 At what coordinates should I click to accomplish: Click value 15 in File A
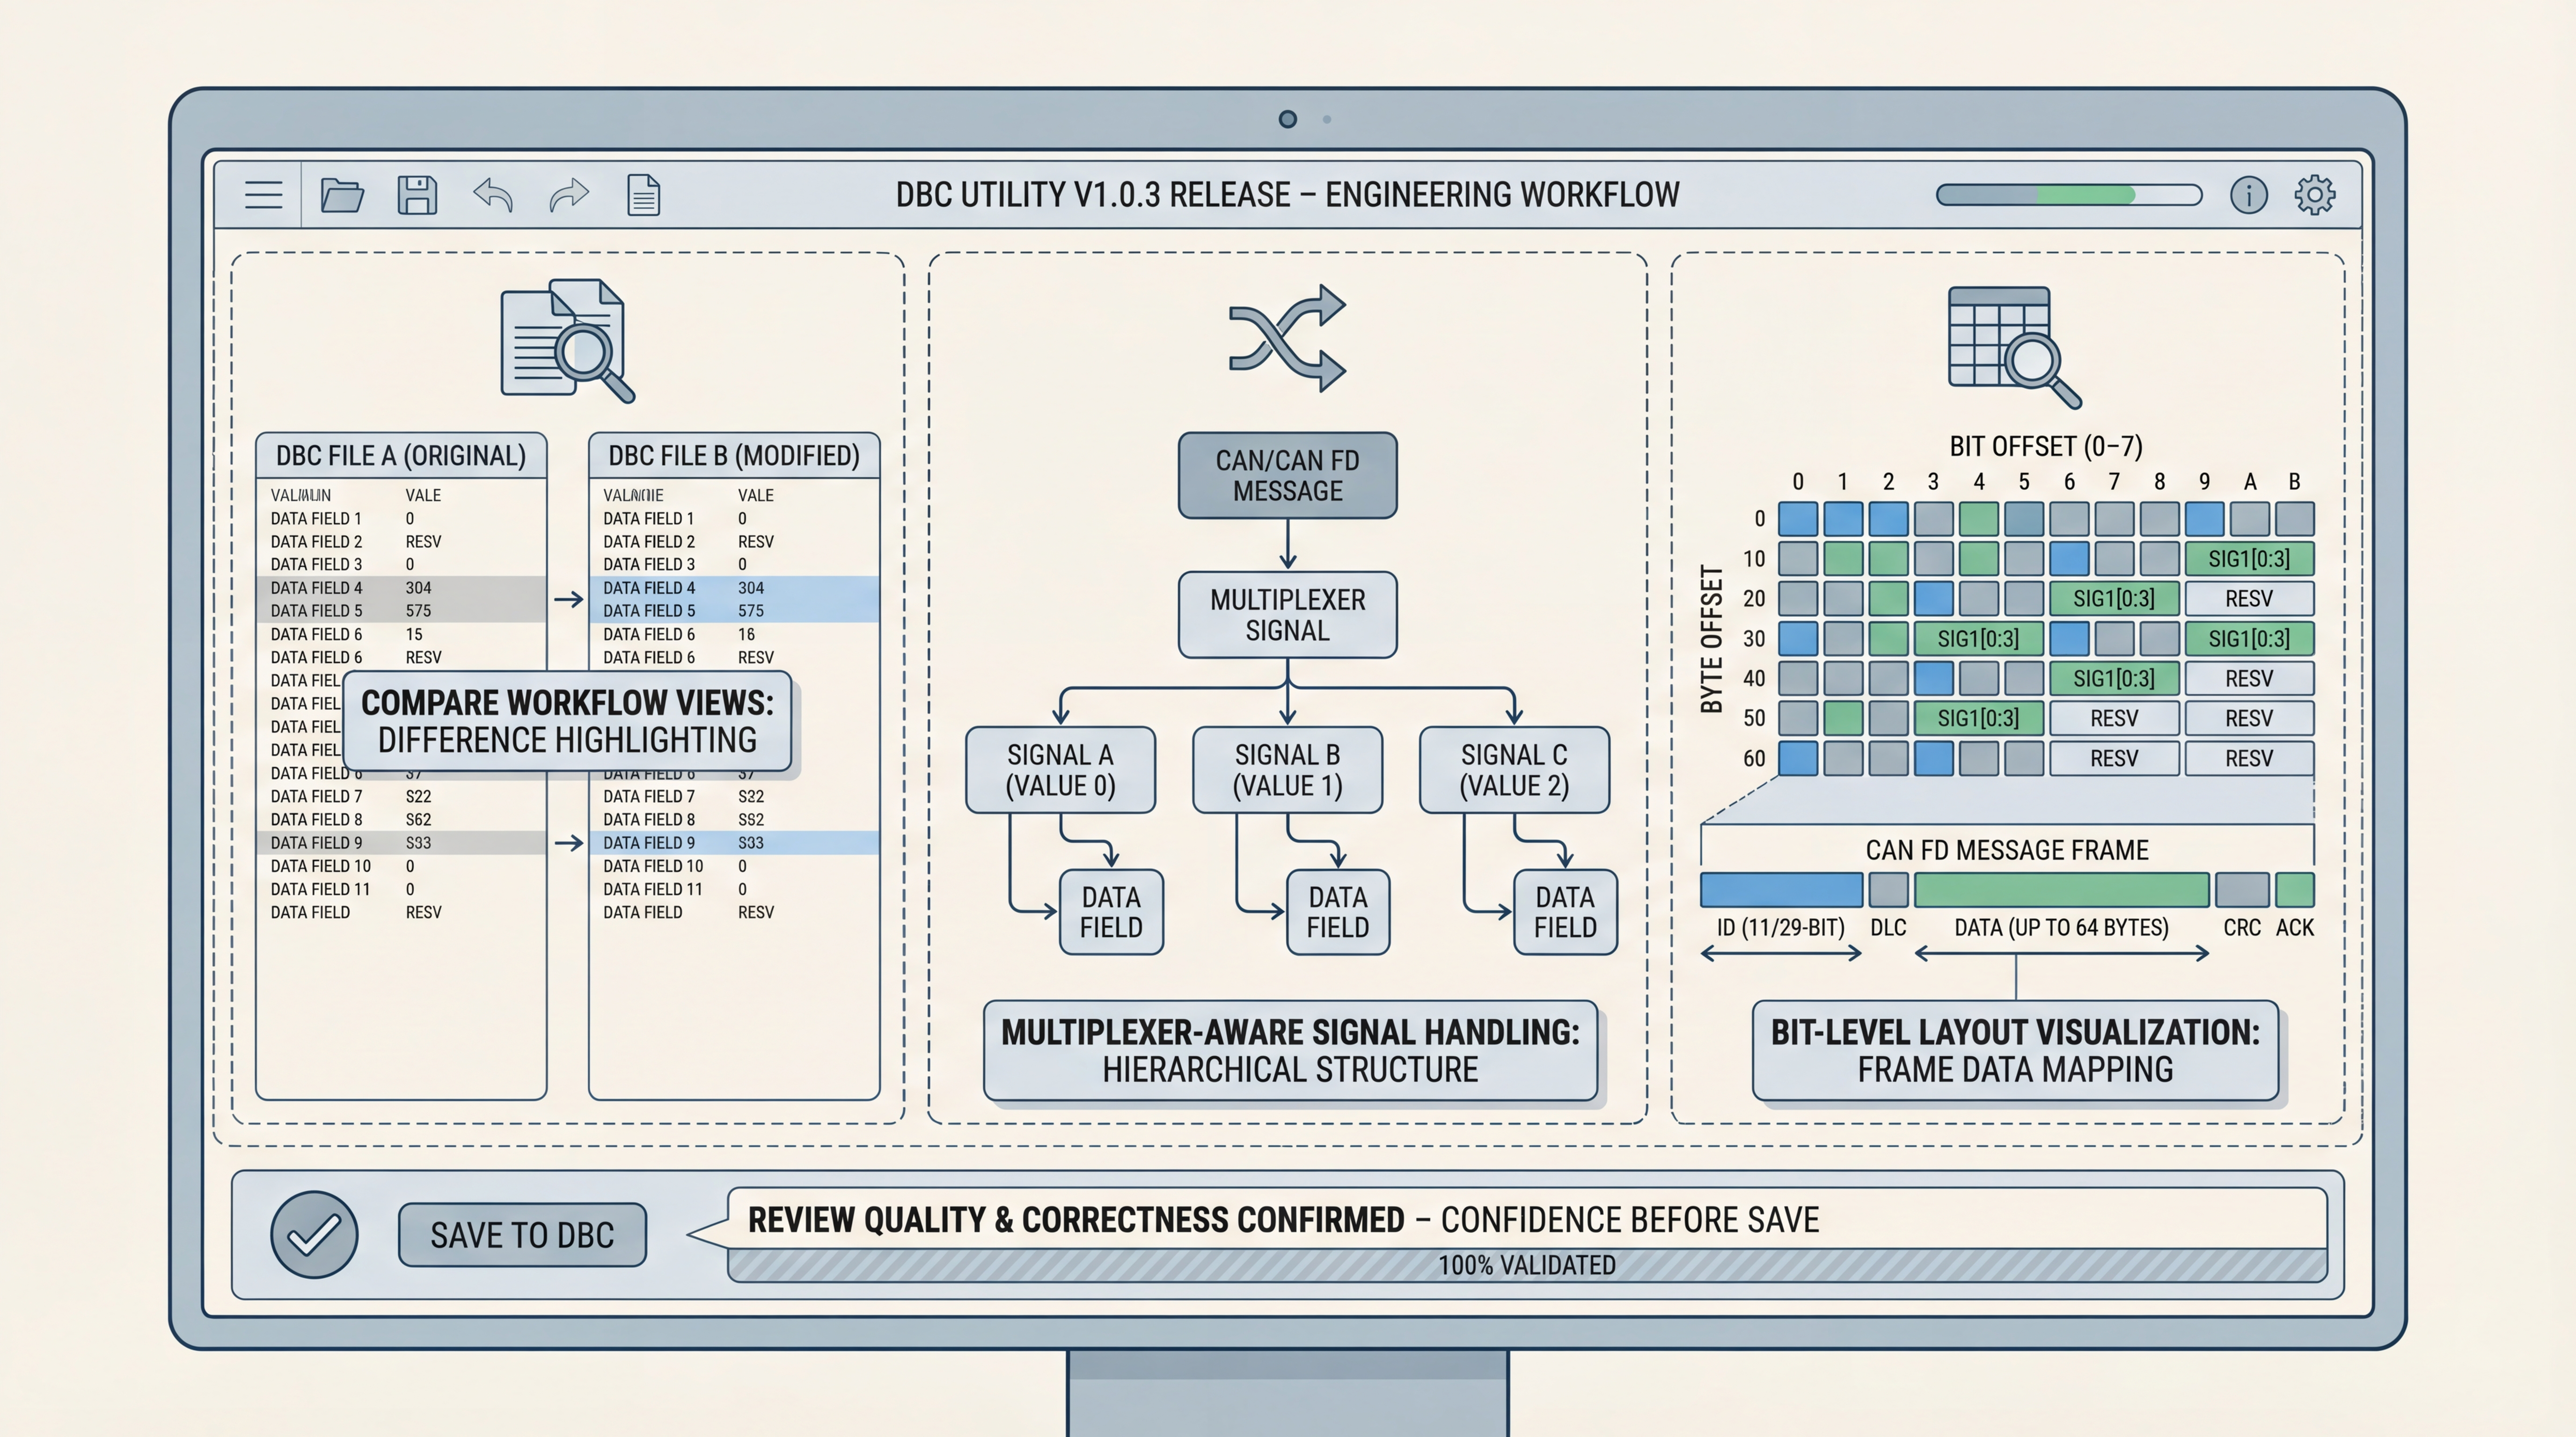click(414, 635)
